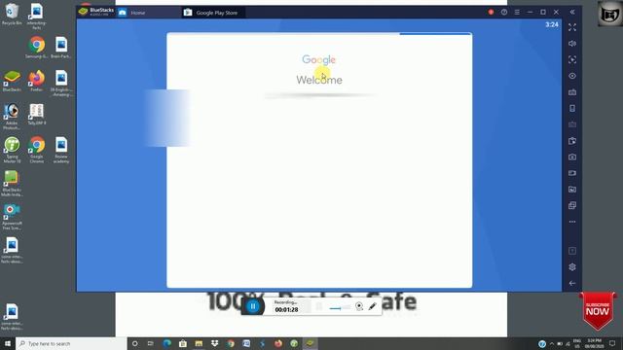The width and height of the screenshot is (623, 350).
Task: Open the BlueStacks hamburger menu
Action: pos(517,13)
